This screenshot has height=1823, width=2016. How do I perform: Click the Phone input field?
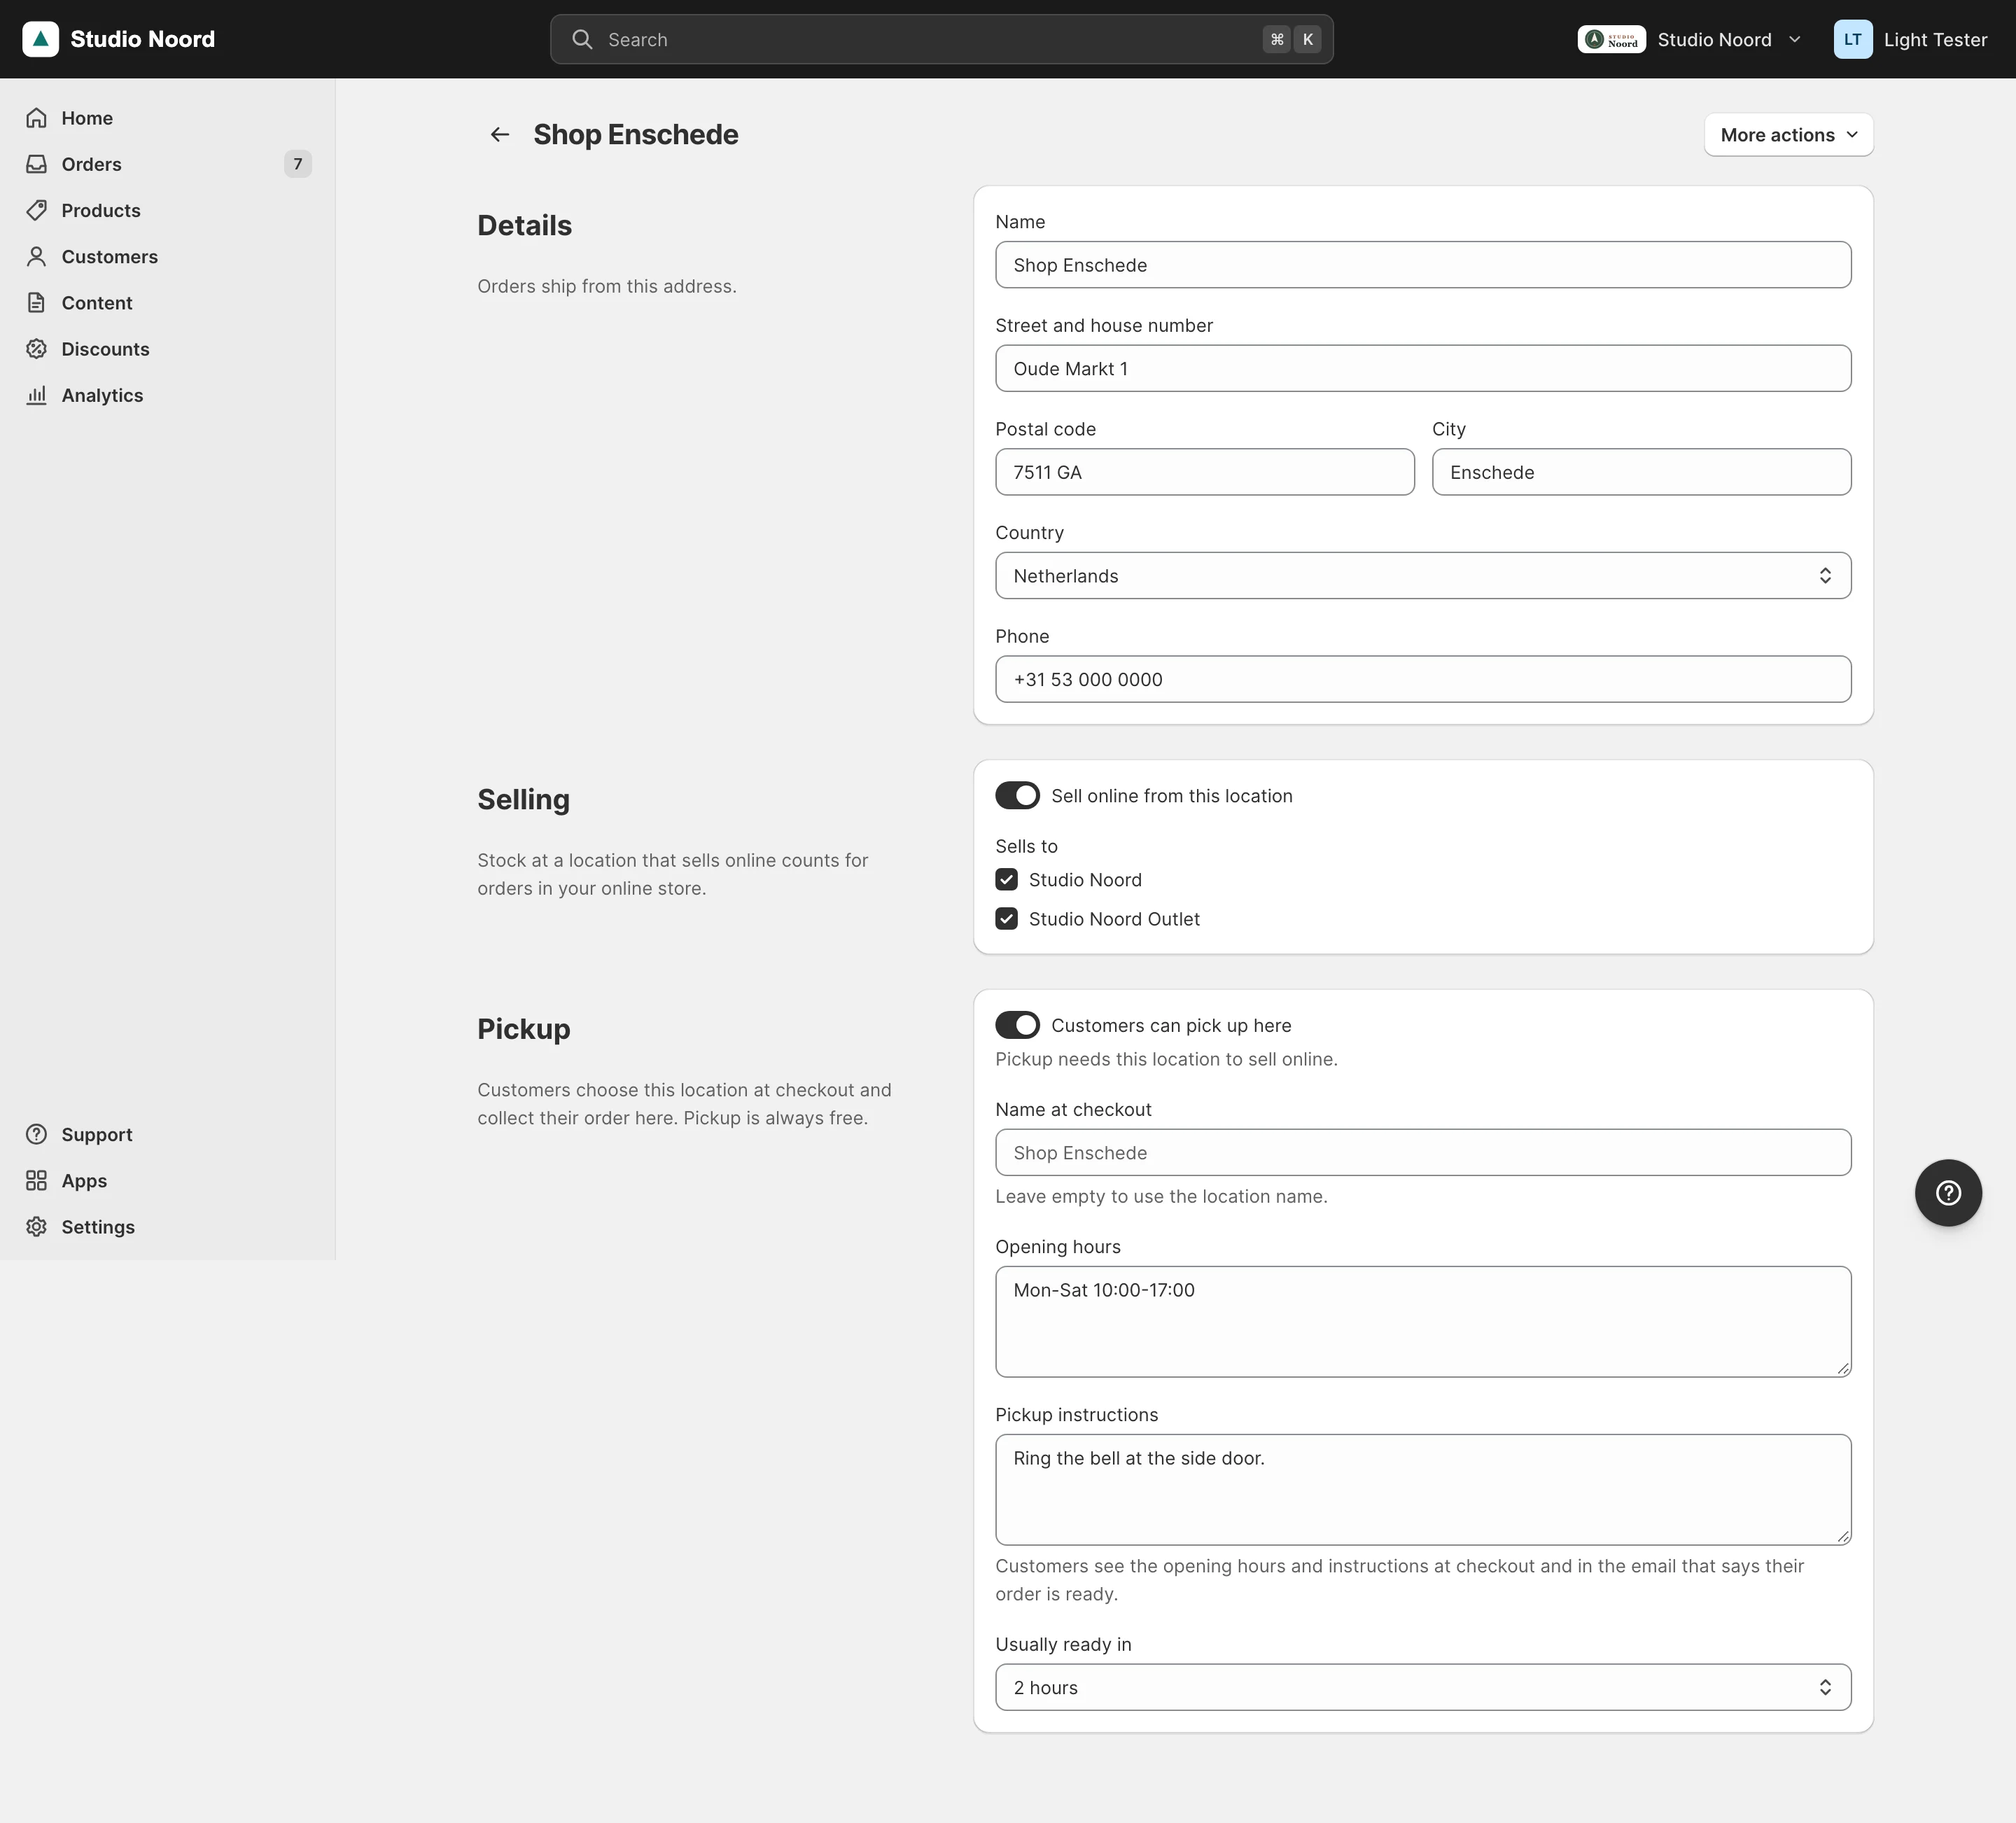[1423, 679]
